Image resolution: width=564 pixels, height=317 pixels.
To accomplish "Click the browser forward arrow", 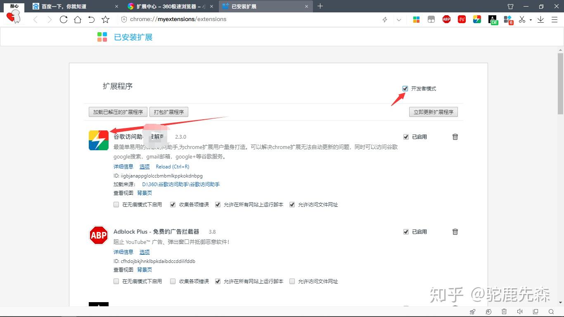I will 50,19.
